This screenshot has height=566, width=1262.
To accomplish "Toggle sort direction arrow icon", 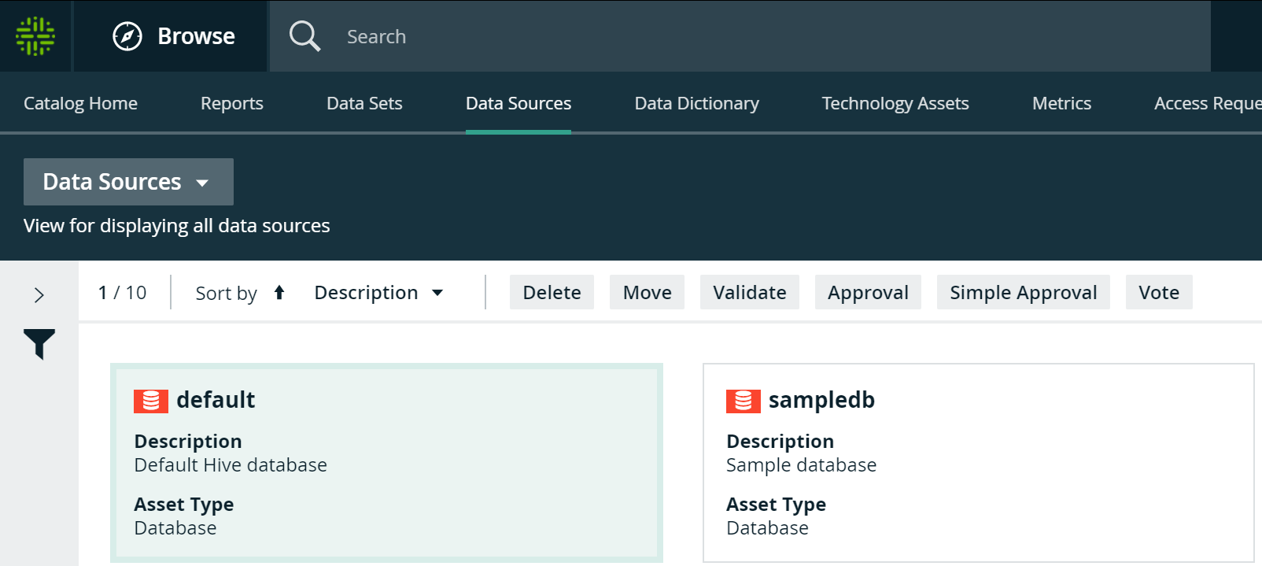I will click(279, 293).
